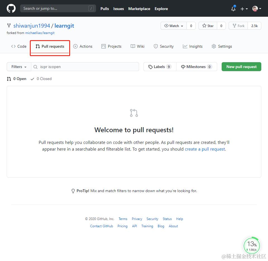Focus the Search or jump to field
The image size is (268, 261).
58,8
